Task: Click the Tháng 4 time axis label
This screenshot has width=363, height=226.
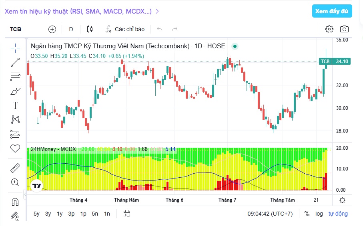Action: pos(78,200)
